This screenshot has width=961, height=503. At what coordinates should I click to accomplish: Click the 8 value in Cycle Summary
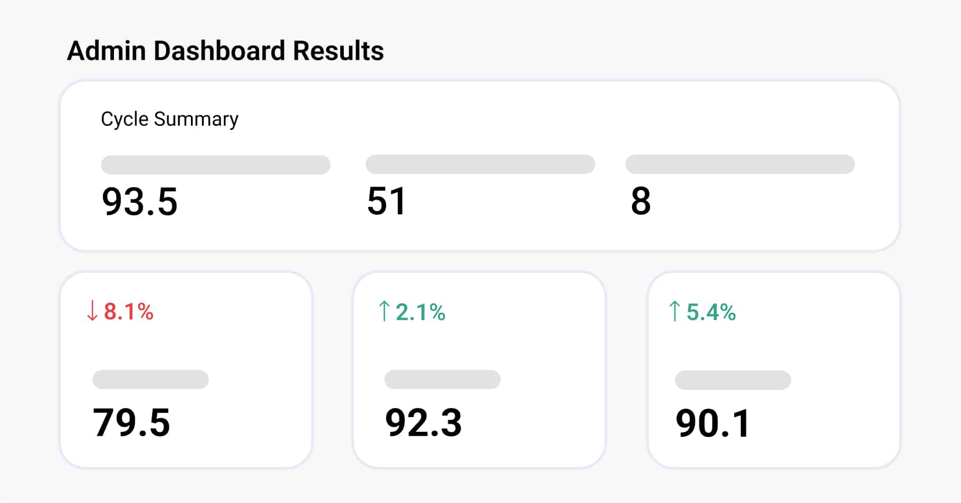click(640, 201)
